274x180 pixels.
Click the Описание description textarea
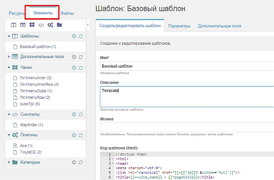click(187, 96)
